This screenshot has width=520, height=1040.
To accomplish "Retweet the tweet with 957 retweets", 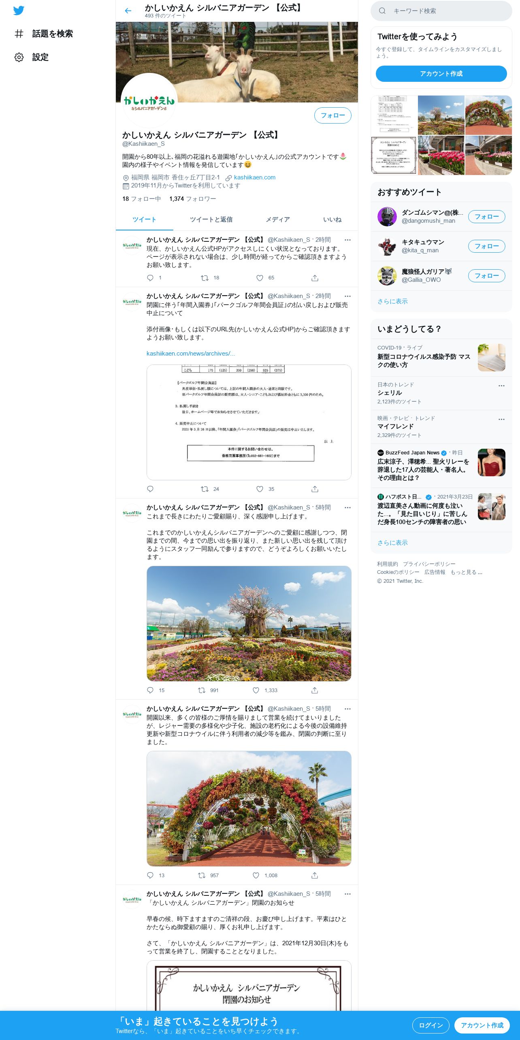I will coord(202,876).
